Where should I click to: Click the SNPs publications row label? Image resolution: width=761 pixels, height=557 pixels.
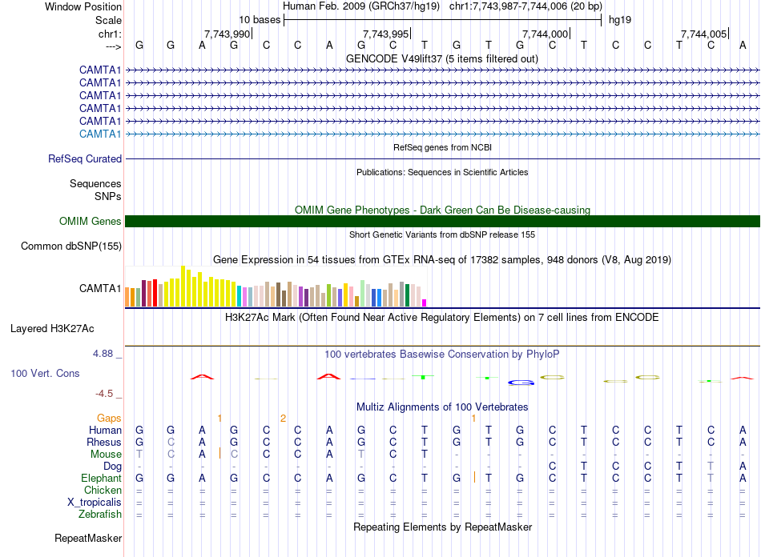click(x=108, y=196)
